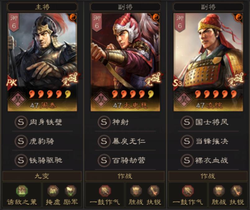Screen dimensions: 250x210
Task: Click the 执锐 icon under 凌统
Action: click(236, 191)
